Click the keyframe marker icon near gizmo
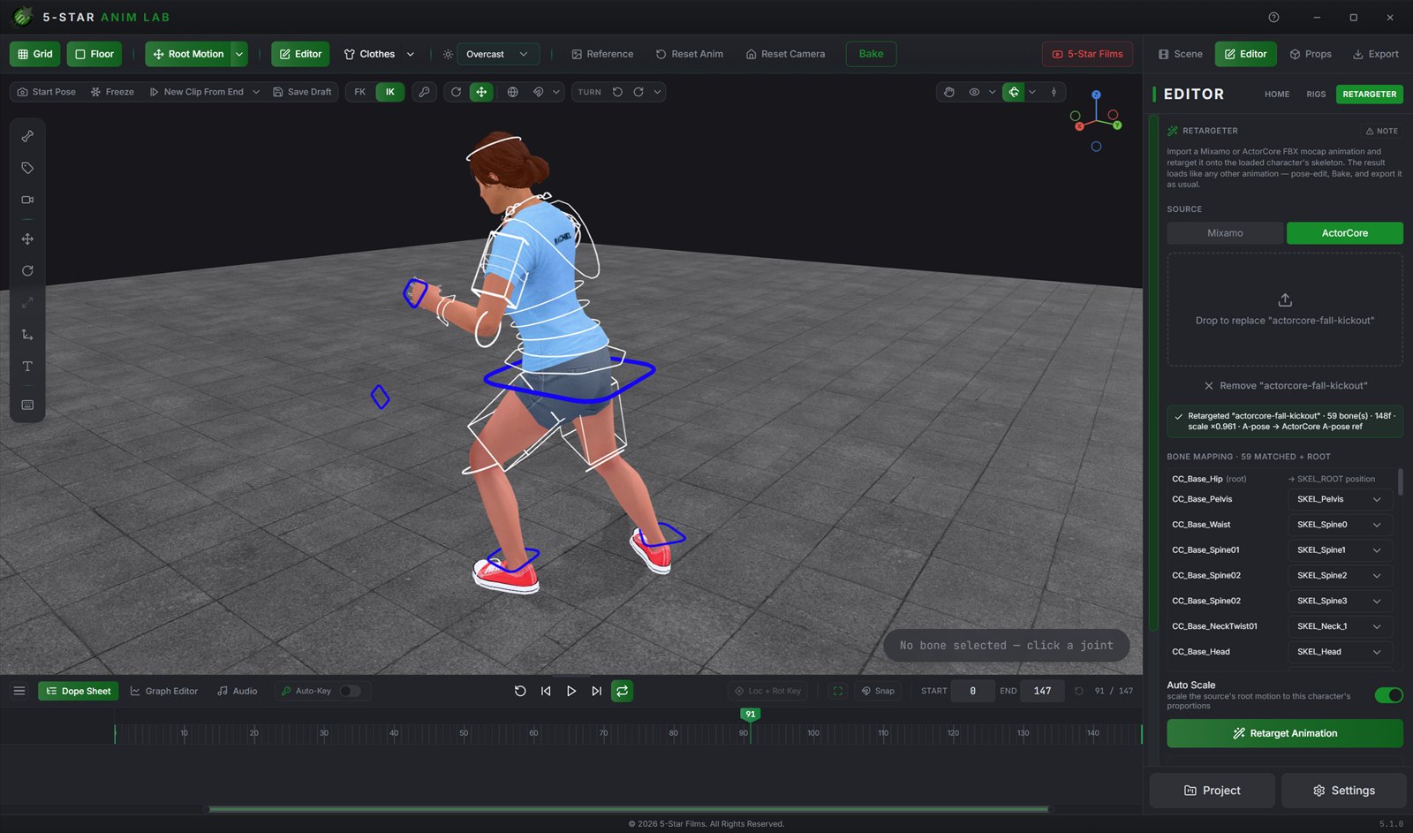 point(1054,92)
